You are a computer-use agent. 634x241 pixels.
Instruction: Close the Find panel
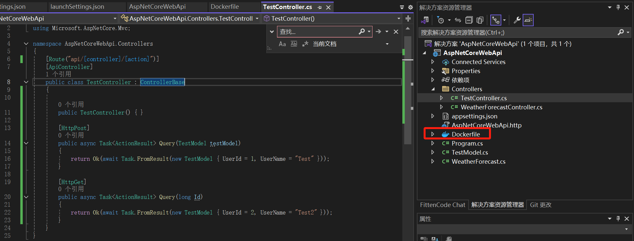click(x=396, y=31)
